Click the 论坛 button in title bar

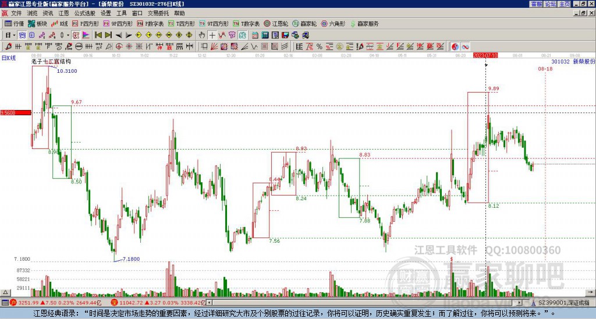[x=551, y=4]
